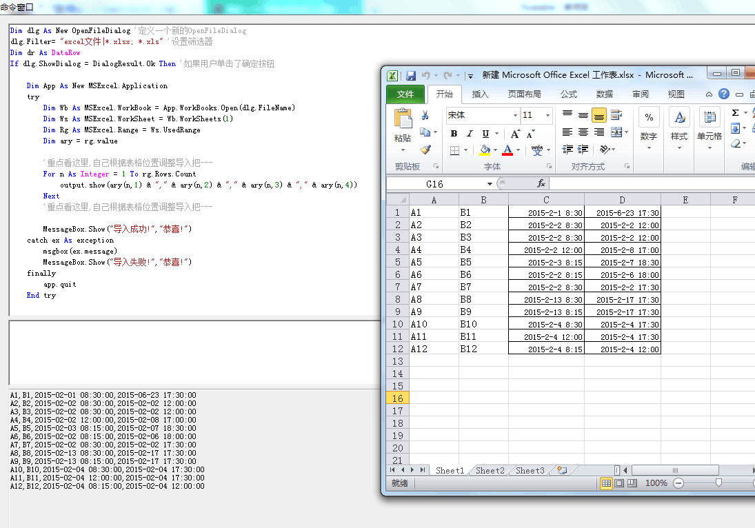Click the Cut scissors icon
Image resolution: width=755 pixels, height=528 pixels.
click(x=425, y=116)
